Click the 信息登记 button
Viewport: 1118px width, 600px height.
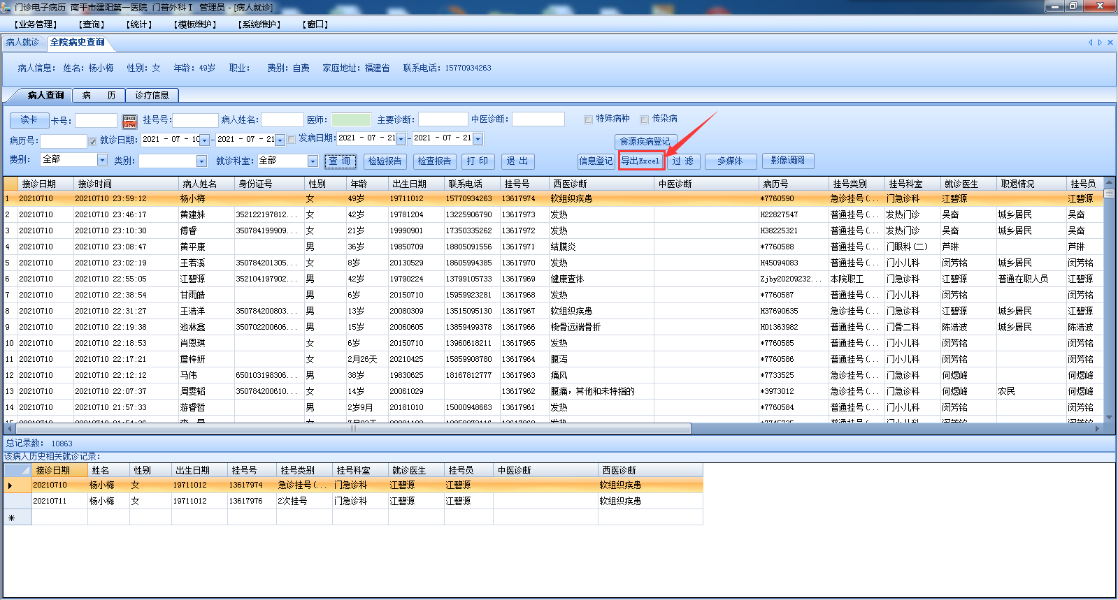(x=596, y=161)
